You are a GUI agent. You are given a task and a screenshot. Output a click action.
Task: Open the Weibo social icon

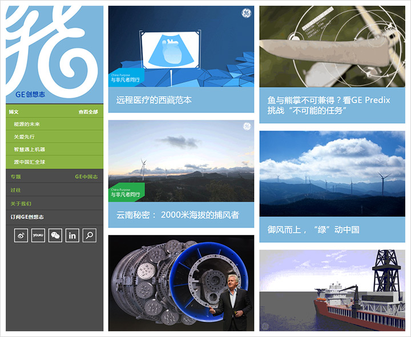click(21, 236)
